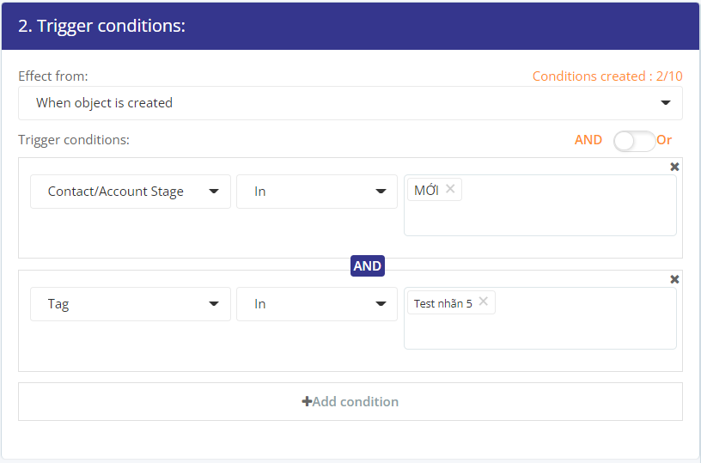Click the caret arrow of Effect from

666,103
